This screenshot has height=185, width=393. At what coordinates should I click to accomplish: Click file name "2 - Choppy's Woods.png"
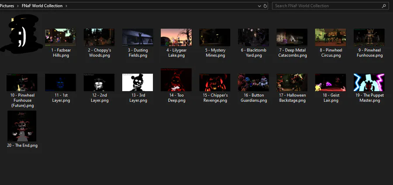[x=100, y=53]
